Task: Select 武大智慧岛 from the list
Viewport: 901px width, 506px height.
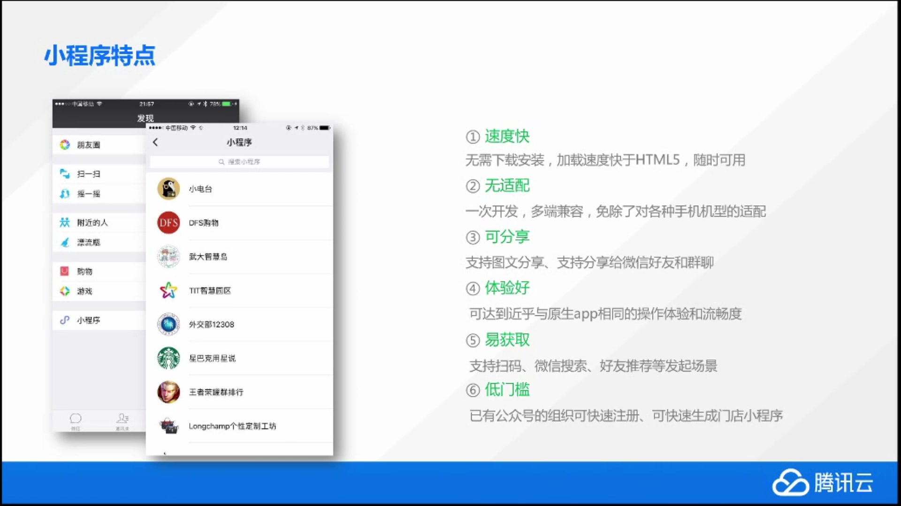Action: (x=168, y=256)
